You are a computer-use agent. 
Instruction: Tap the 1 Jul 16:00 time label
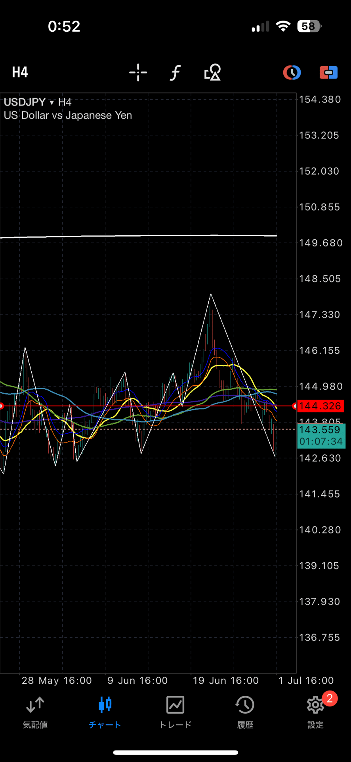pos(306,681)
